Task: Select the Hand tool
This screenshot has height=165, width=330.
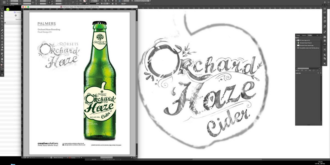Action: [2, 59]
